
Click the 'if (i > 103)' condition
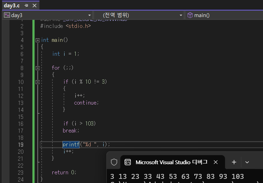pos(80,123)
